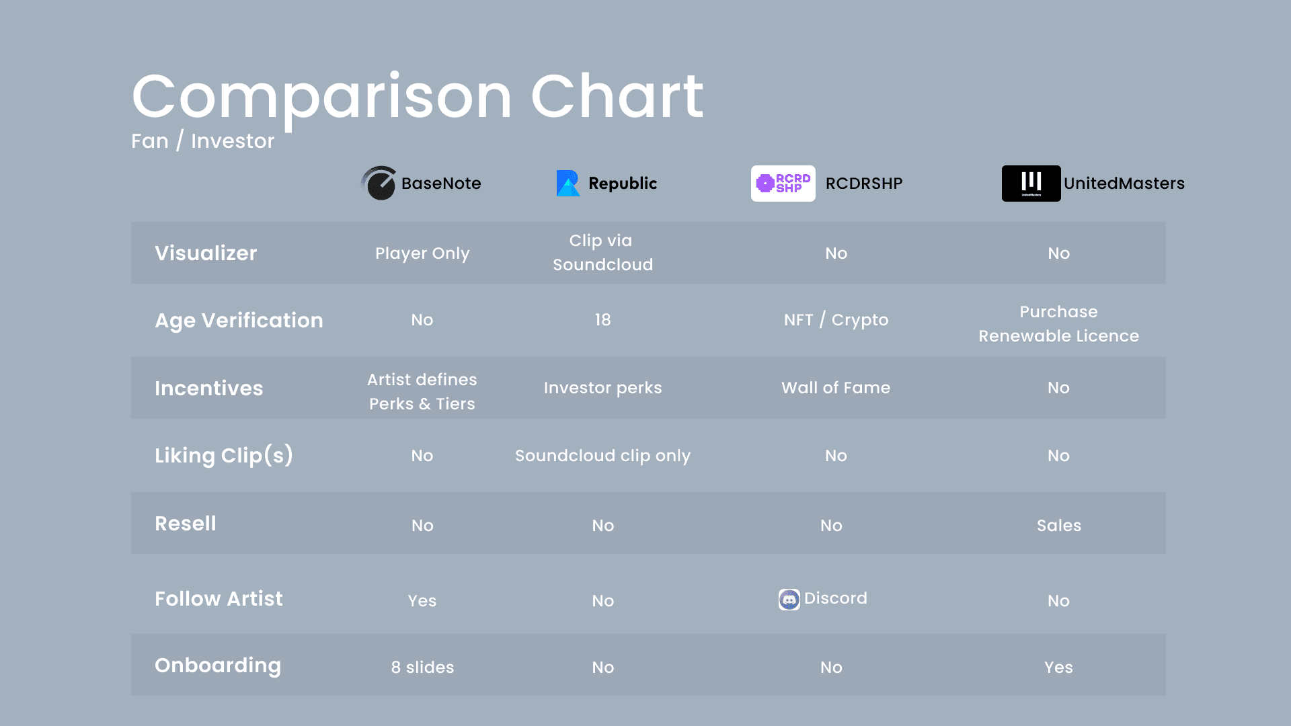Screen dimensions: 1291x726
Task: Select Purchase Renewable Licence text
Action: [x=1058, y=324]
